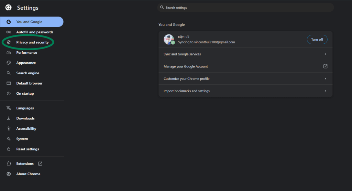This screenshot has width=352, height=191.
Task: Click the Appearance palette icon
Action: pos(9,63)
